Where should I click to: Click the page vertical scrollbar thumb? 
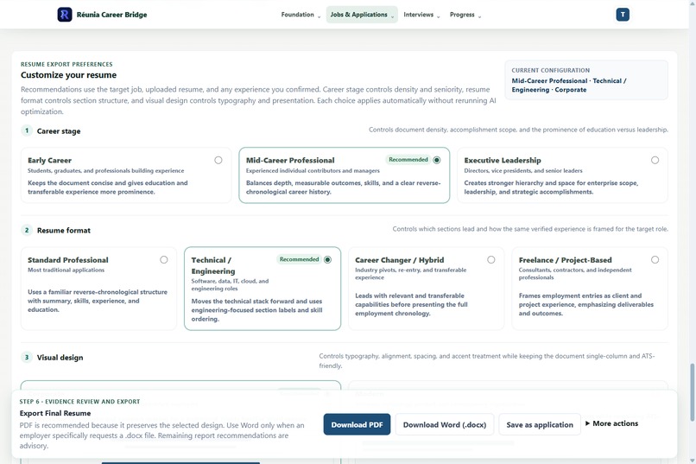point(692,392)
